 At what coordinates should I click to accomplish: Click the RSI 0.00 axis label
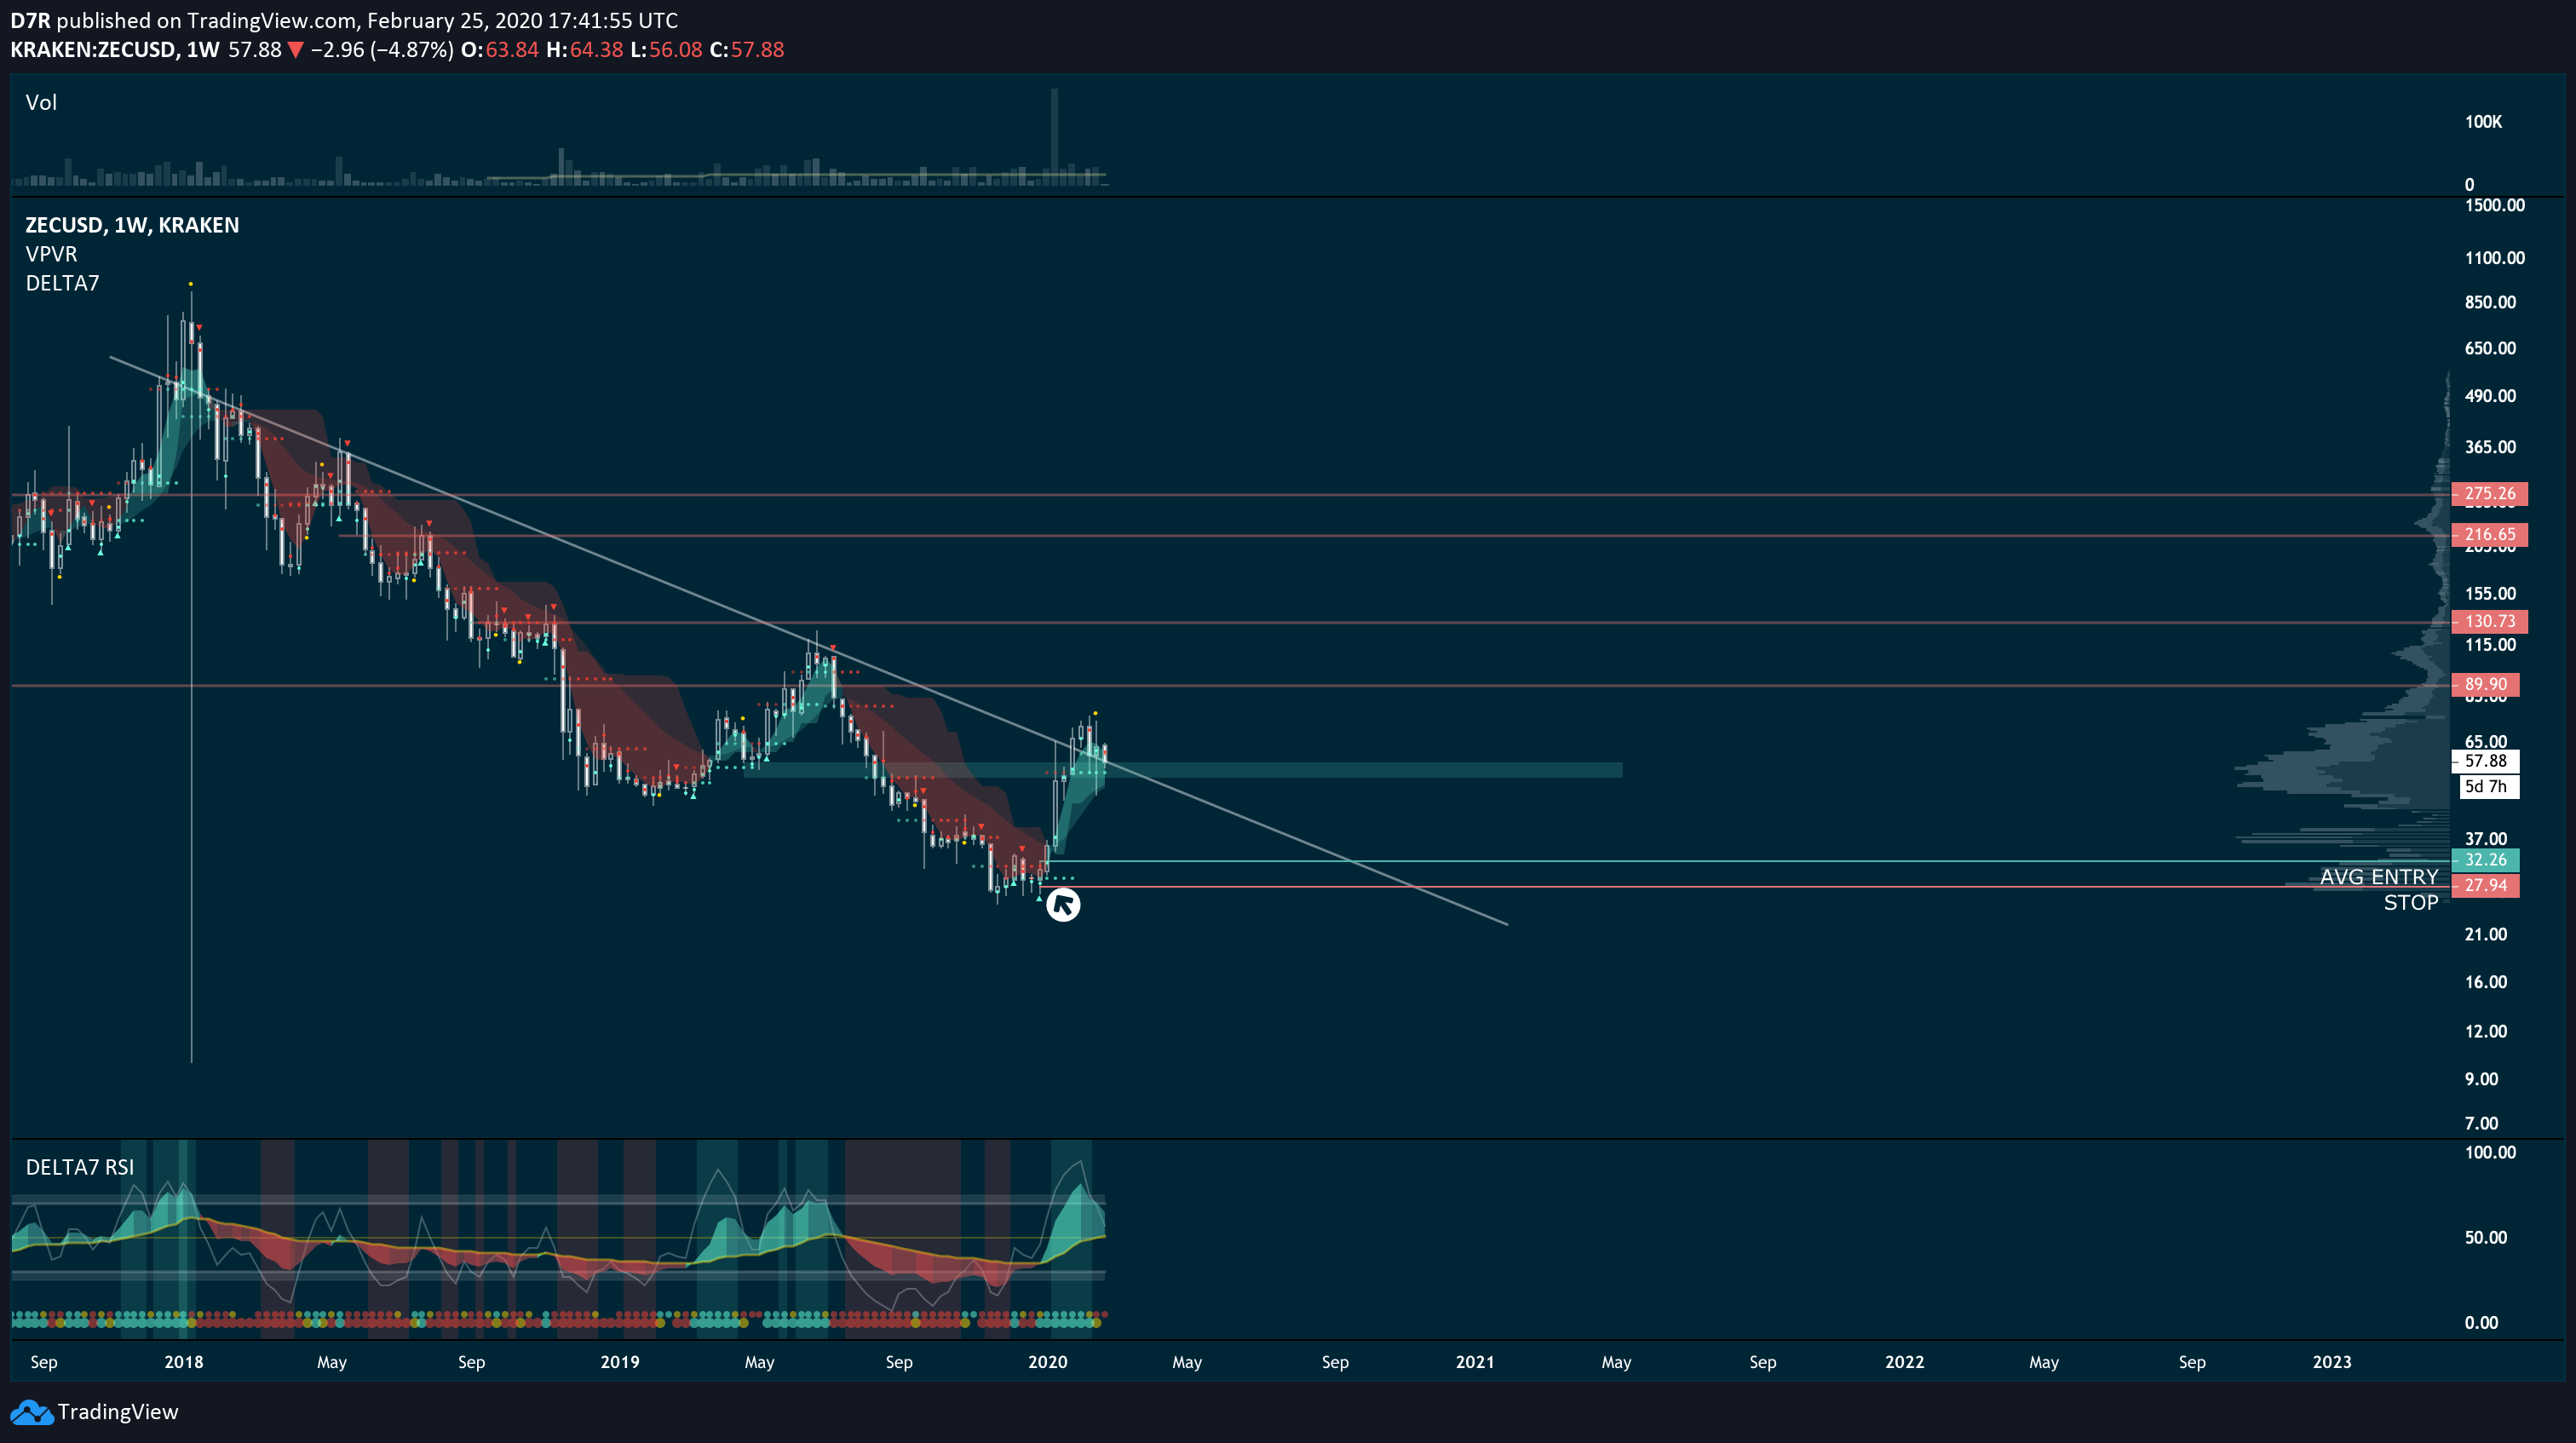(2482, 1323)
